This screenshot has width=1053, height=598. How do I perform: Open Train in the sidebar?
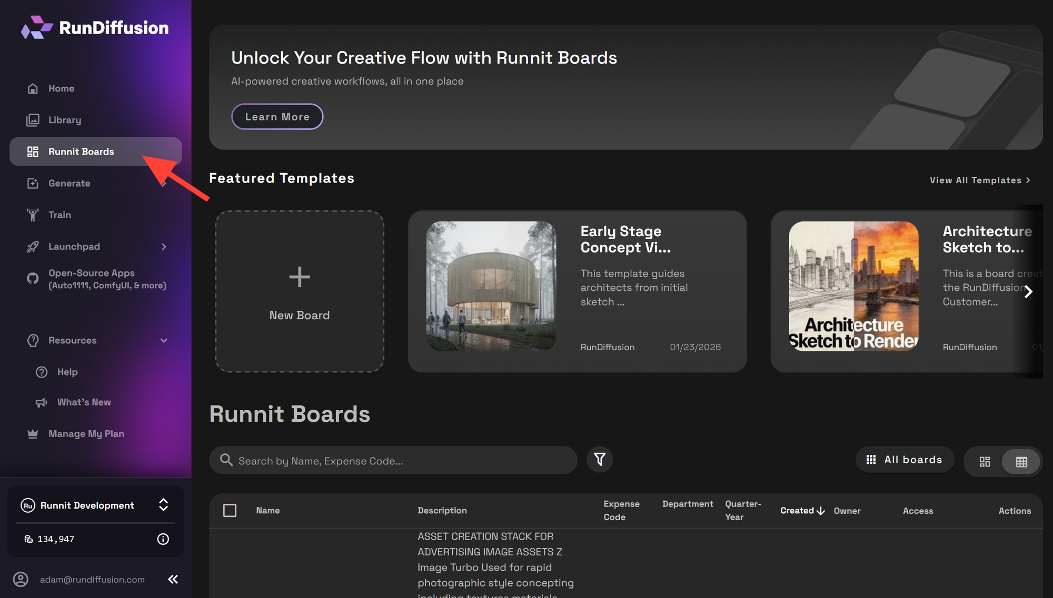tap(59, 215)
